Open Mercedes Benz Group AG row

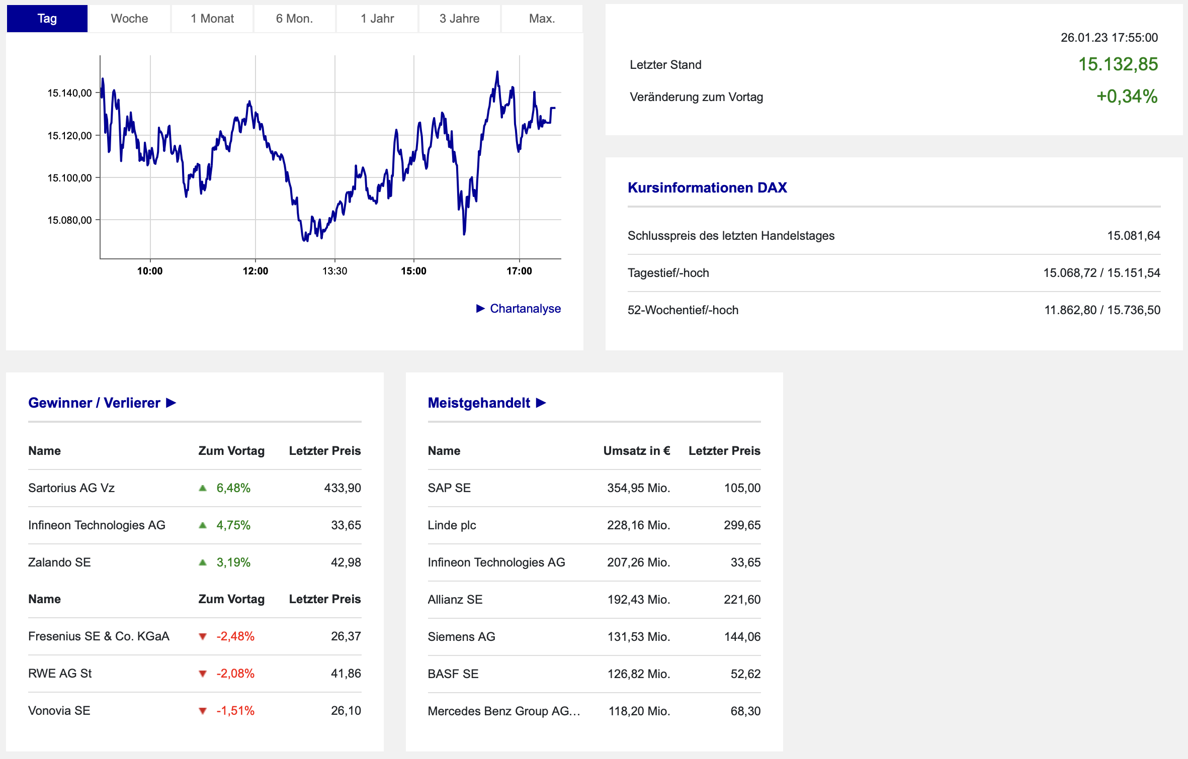coord(503,711)
